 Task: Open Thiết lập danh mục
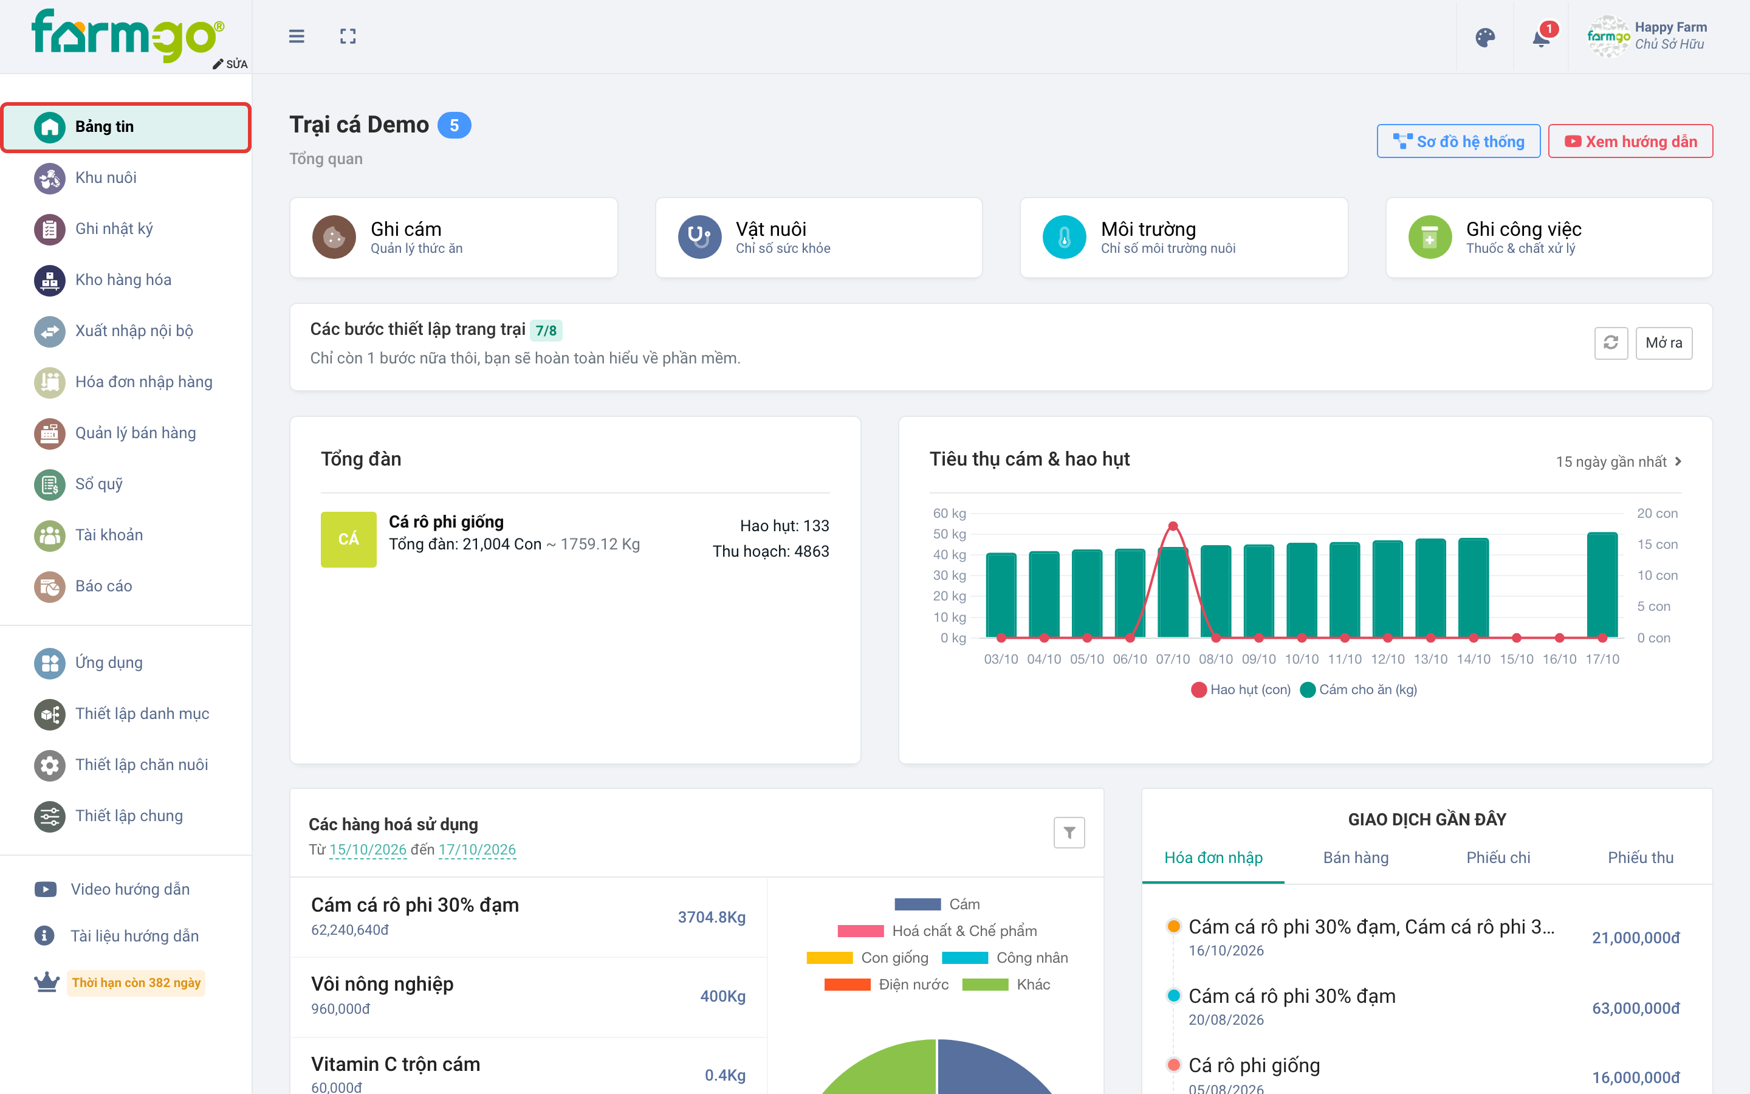126,714
